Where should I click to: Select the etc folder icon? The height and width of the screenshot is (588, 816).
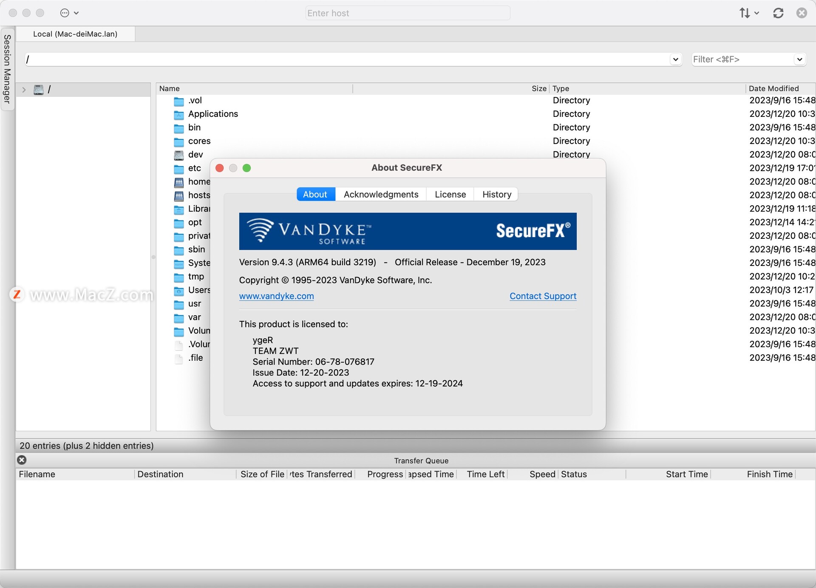coord(179,169)
